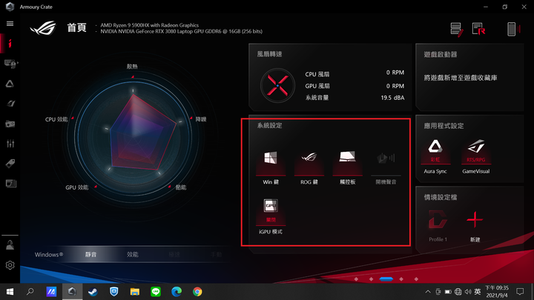Open Scenario Profiles sliders icon in sidebar

click(10, 144)
